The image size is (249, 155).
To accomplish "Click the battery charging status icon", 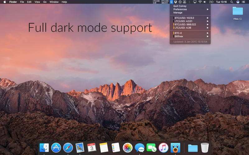I will coord(211,2).
